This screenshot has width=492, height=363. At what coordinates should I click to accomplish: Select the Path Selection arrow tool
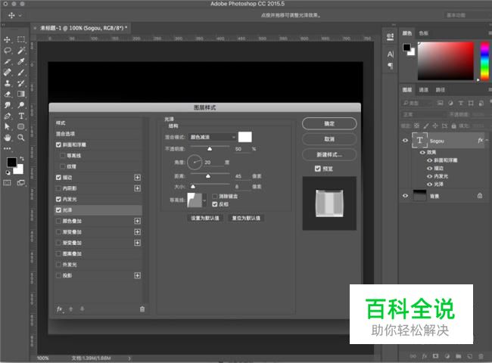point(7,126)
